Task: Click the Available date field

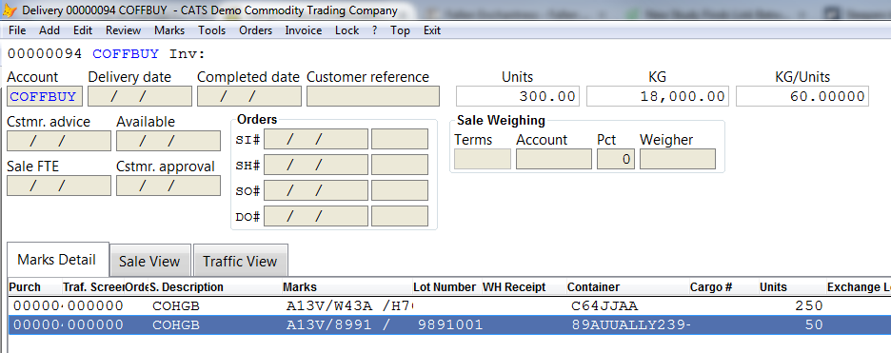Action: click(168, 141)
